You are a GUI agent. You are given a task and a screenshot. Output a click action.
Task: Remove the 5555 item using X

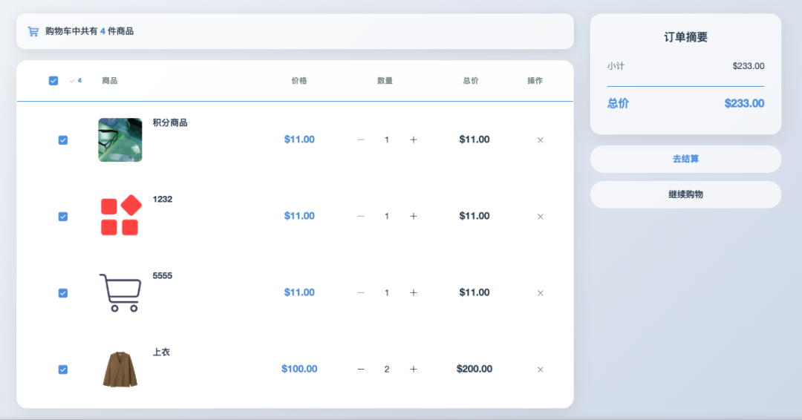(x=540, y=293)
